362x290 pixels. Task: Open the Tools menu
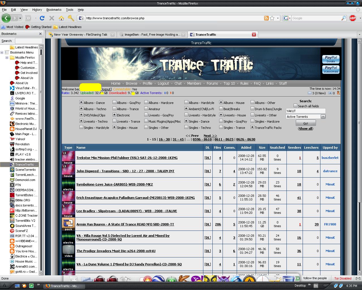pyautogui.click(x=70, y=10)
